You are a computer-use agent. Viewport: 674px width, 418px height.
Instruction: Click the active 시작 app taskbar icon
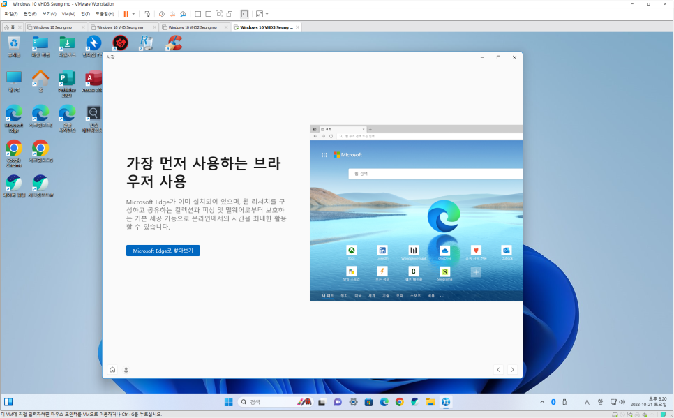coord(446,402)
